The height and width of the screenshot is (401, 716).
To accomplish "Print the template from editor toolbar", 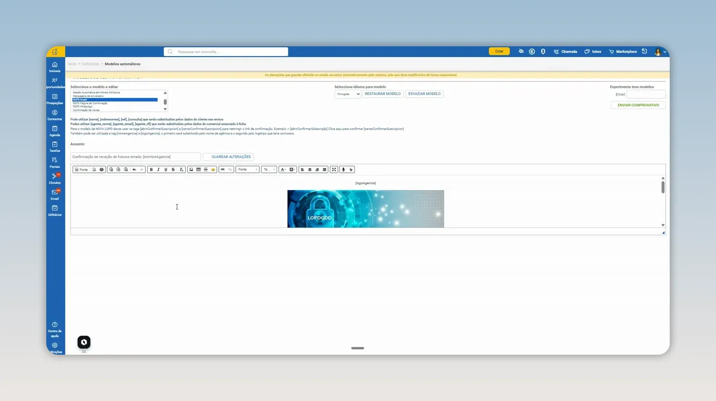I will [x=101, y=170].
